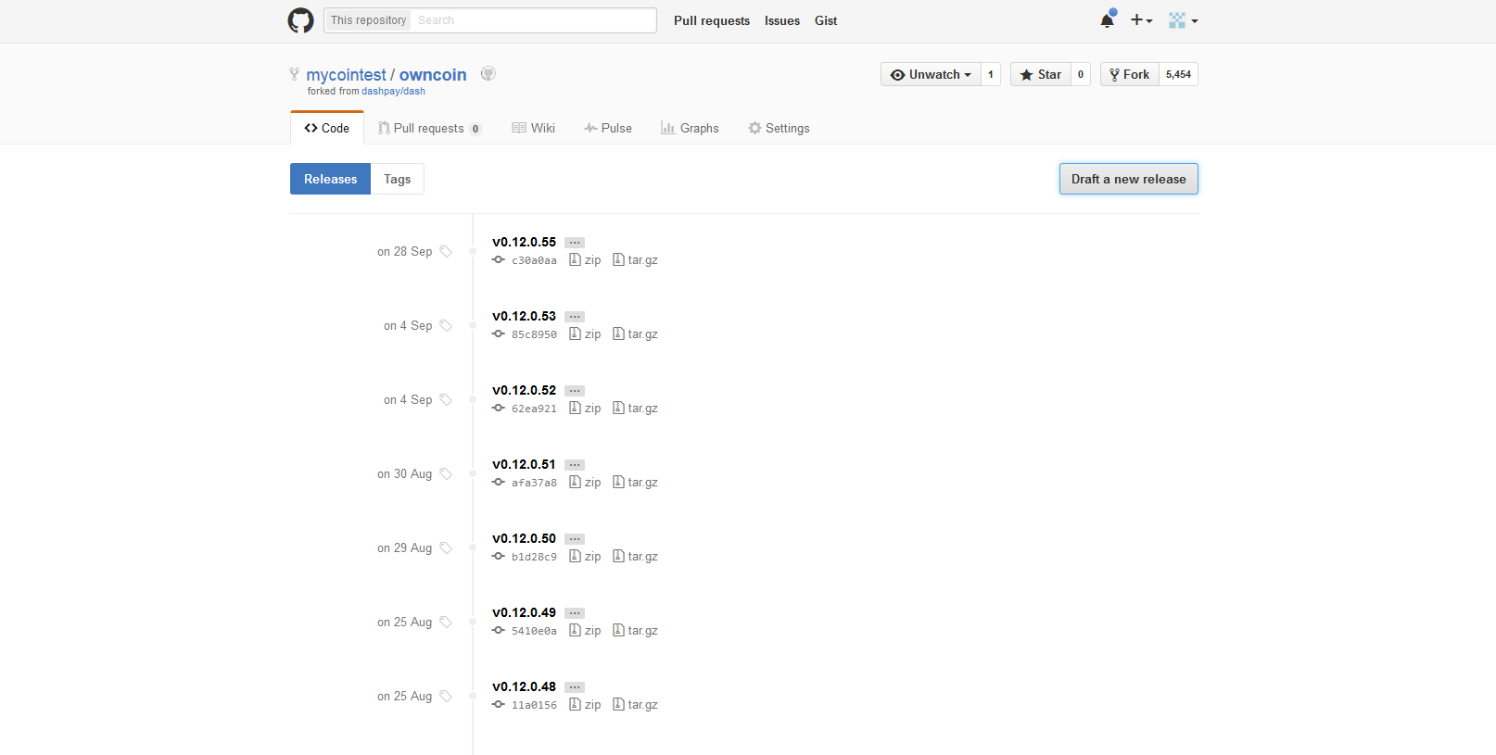1496x755 pixels.
Task: Open the Graphs tab
Action: pos(690,128)
